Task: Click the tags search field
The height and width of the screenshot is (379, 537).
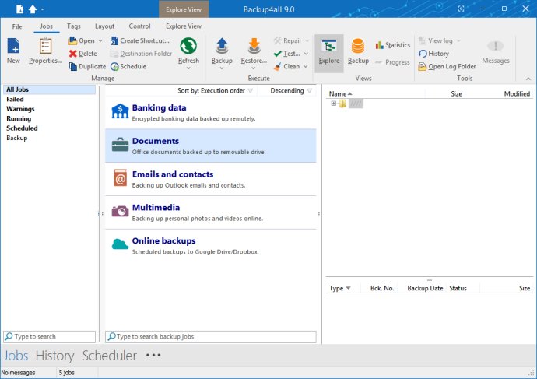Action: click(x=49, y=336)
